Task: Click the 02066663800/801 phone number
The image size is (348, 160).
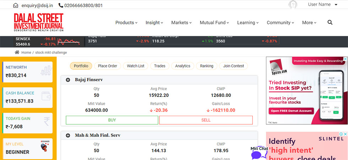Action: tap(83, 6)
